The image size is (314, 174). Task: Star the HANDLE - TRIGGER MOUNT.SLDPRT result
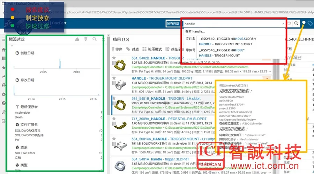(114, 78)
